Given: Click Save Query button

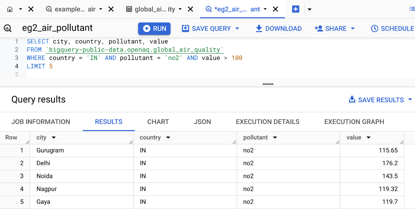Looking at the screenshot, I should [206, 28].
